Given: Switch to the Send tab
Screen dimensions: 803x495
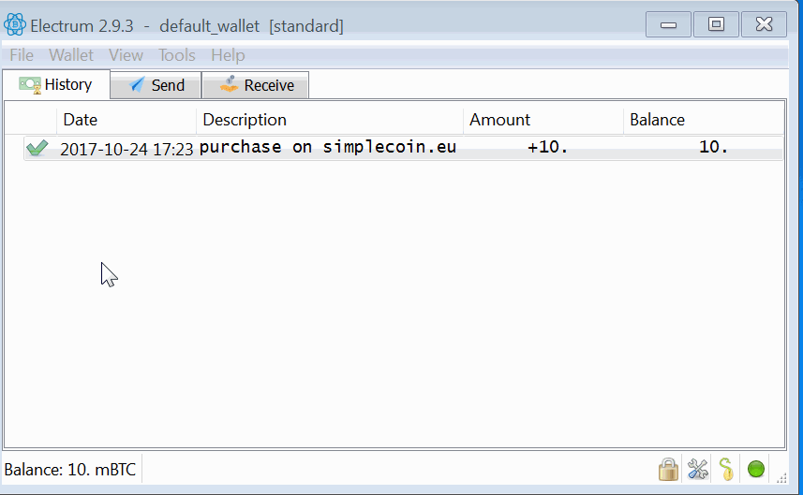Looking at the screenshot, I should pyautogui.click(x=156, y=85).
